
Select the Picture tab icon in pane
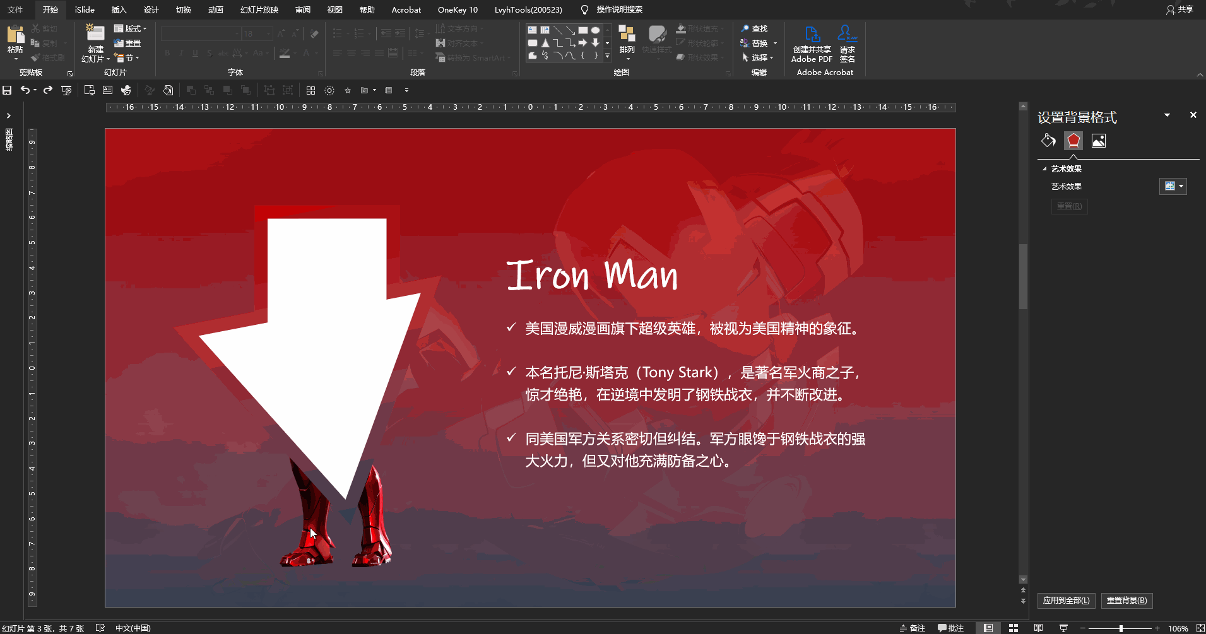[x=1099, y=140]
